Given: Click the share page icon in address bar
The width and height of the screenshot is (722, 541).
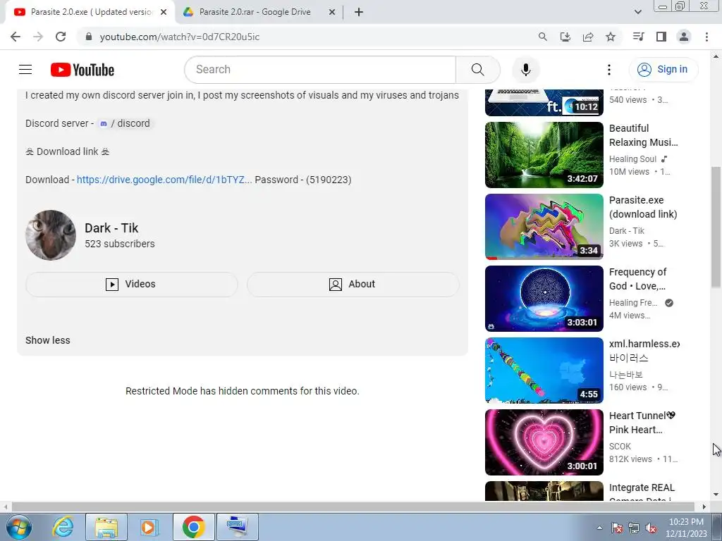Looking at the screenshot, I should coord(588,37).
